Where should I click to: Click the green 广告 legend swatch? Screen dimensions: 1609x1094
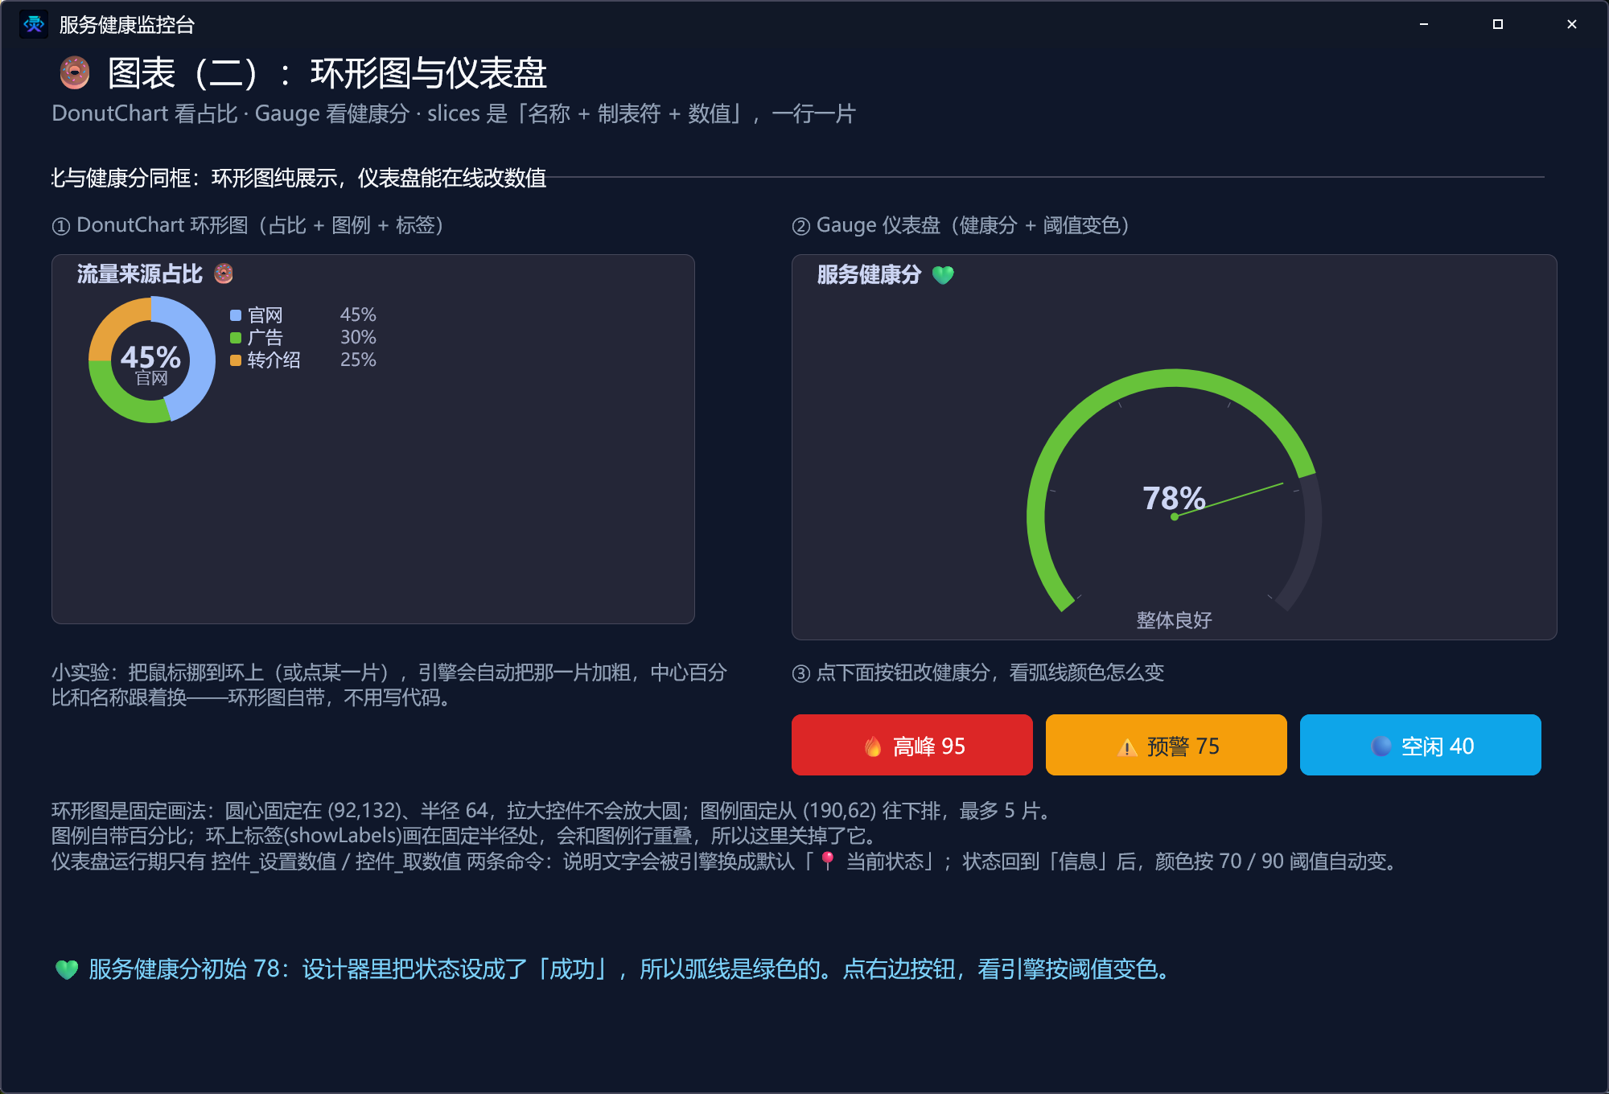(236, 338)
